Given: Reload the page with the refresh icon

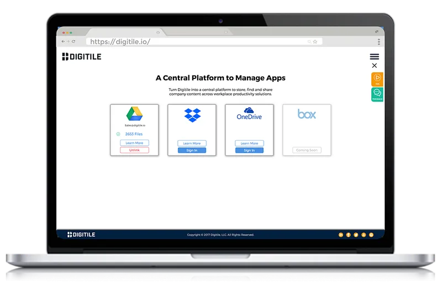Looking at the screenshot, I should [x=73, y=41].
